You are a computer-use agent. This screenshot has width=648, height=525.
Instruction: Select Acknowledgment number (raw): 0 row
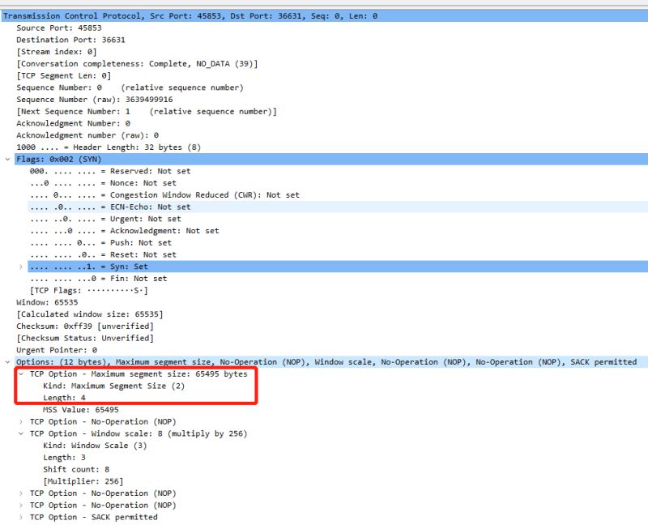[87, 135]
